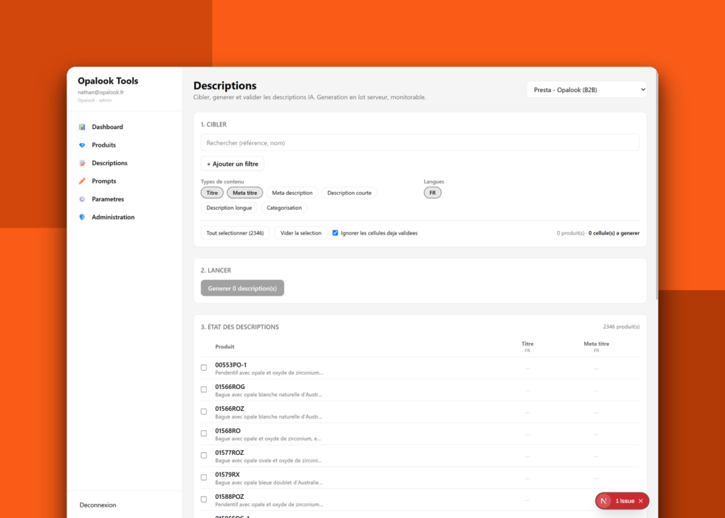725x518 pixels.
Task: Check the box for product 00553PO-1
Action: (x=204, y=368)
